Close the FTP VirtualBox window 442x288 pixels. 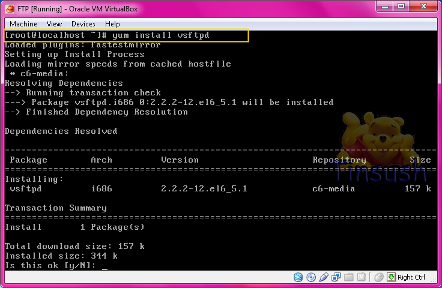[423, 6]
